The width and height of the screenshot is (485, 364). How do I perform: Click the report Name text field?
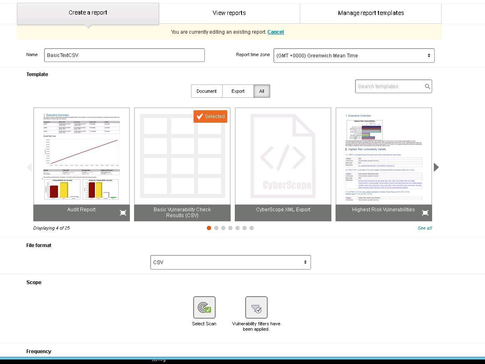(124, 55)
